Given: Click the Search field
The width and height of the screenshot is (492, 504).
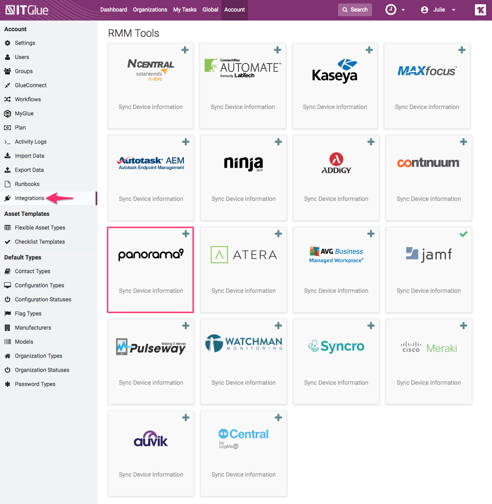Looking at the screenshot, I should (x=355, y=10).
